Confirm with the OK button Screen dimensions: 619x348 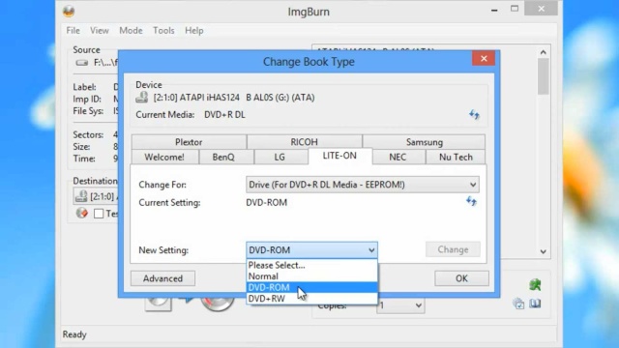(x=461, y=278)
